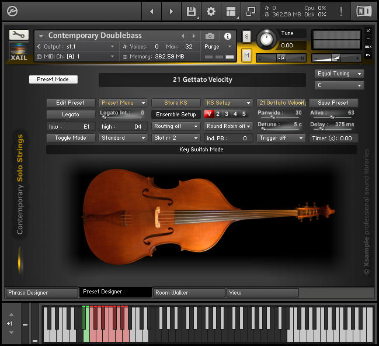This screenshot has height=346, width=379.
Task: Toggle the Preset Mode button
Action: 53,79
